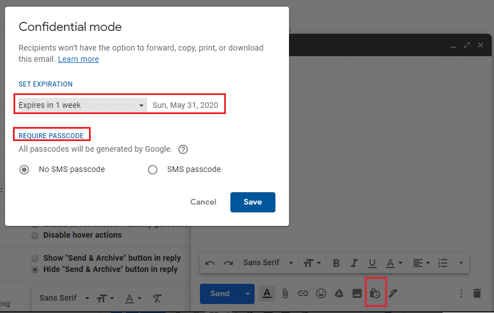Image resolution: width=494 pixels, height=313 pixels.
Task: Discard draft with the trash icon
Action: point(477,293)
